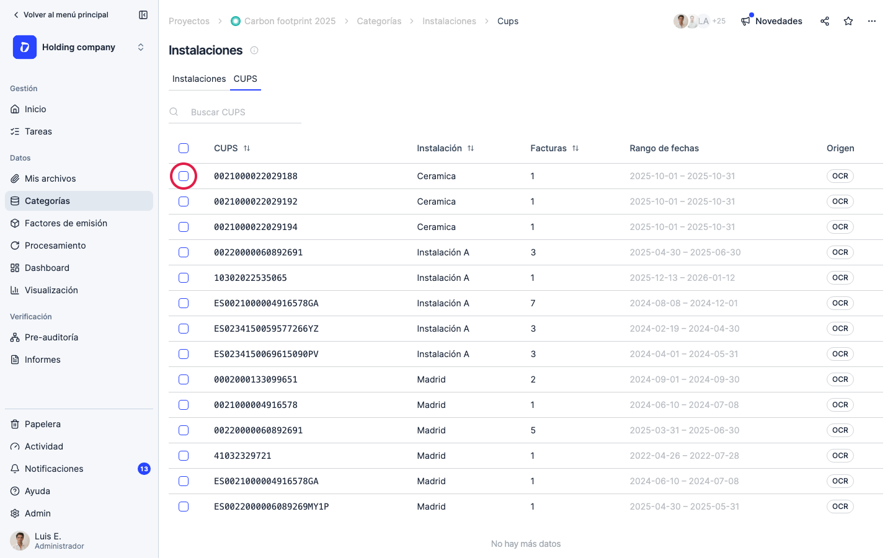Open Admin gear icon
This screenshot has width=893, height=558.
point(15,513)
